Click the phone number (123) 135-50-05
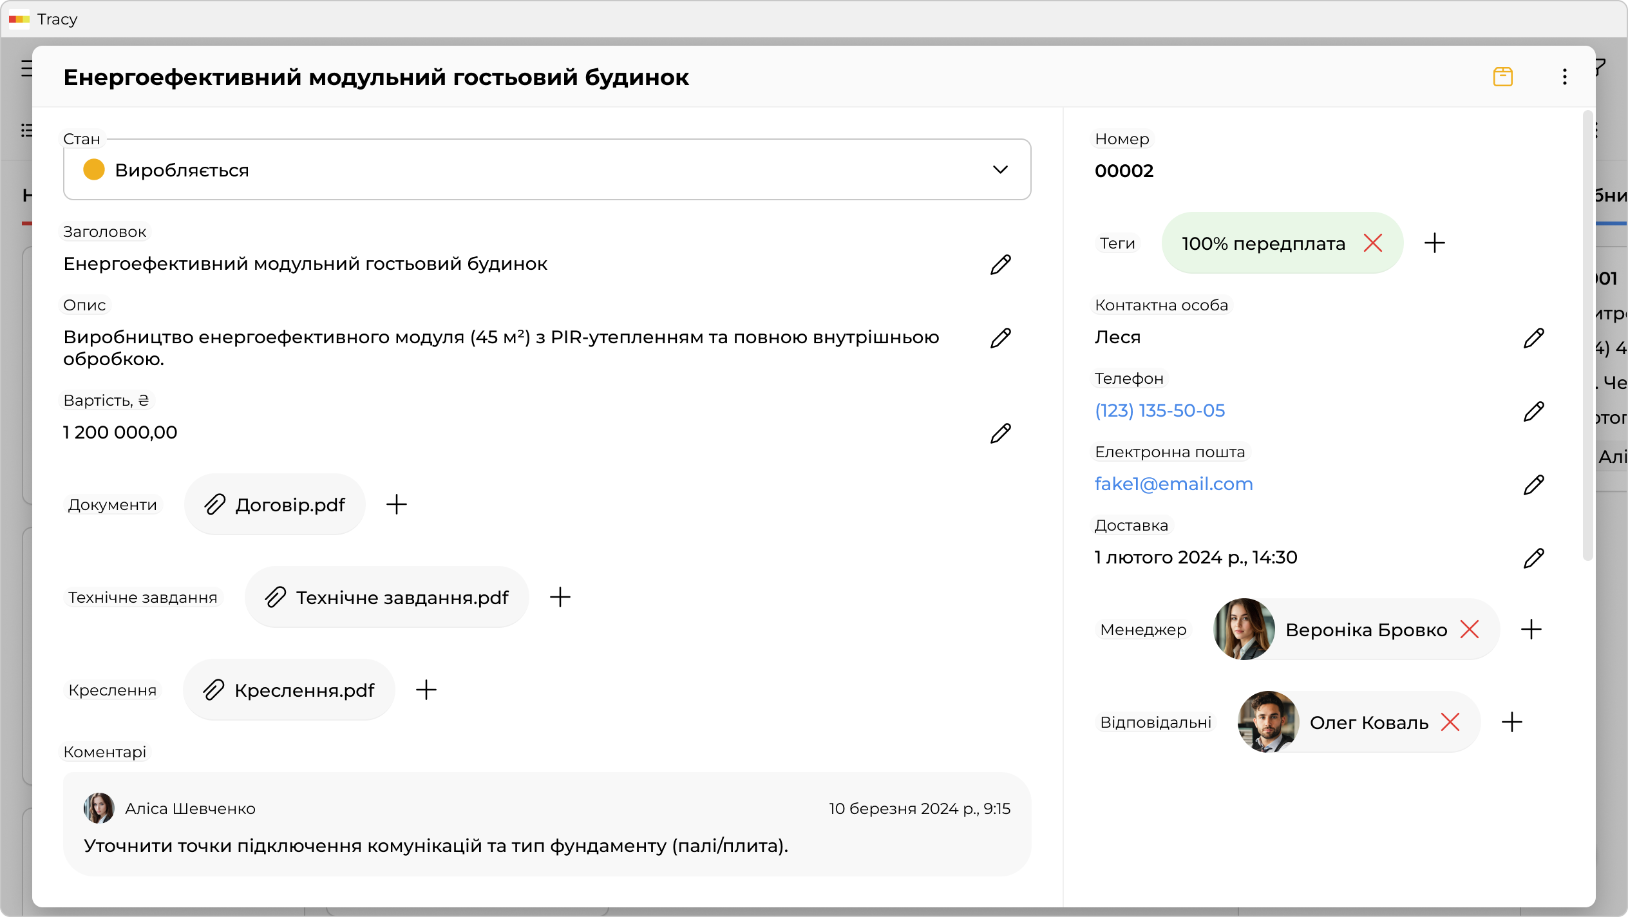Viewport: 1628px width, 917px height. [1159, 410]
